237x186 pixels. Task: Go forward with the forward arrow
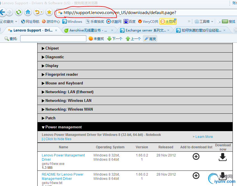coord(10,12)
